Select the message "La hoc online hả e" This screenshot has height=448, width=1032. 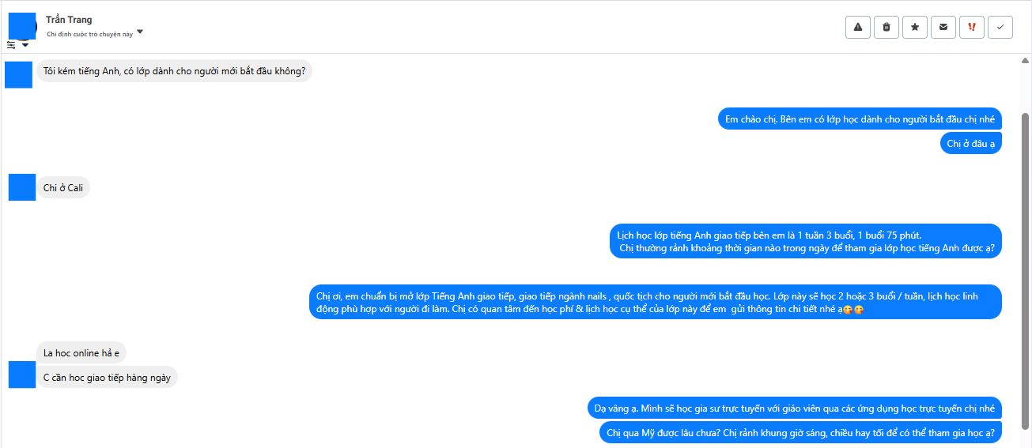[x=81, y=352]
